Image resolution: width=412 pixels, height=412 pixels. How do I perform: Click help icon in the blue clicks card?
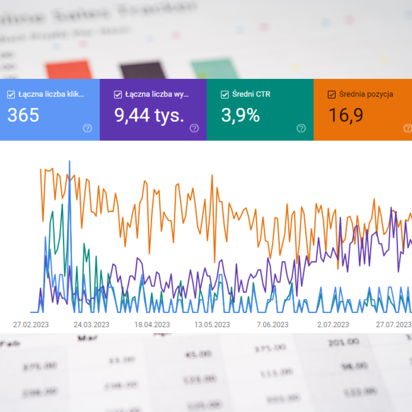point(87,128)
